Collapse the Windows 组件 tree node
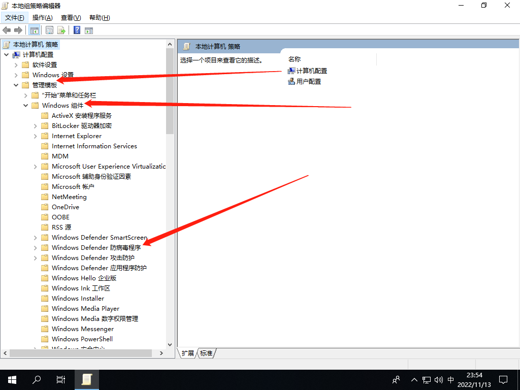 pos(25,106)
